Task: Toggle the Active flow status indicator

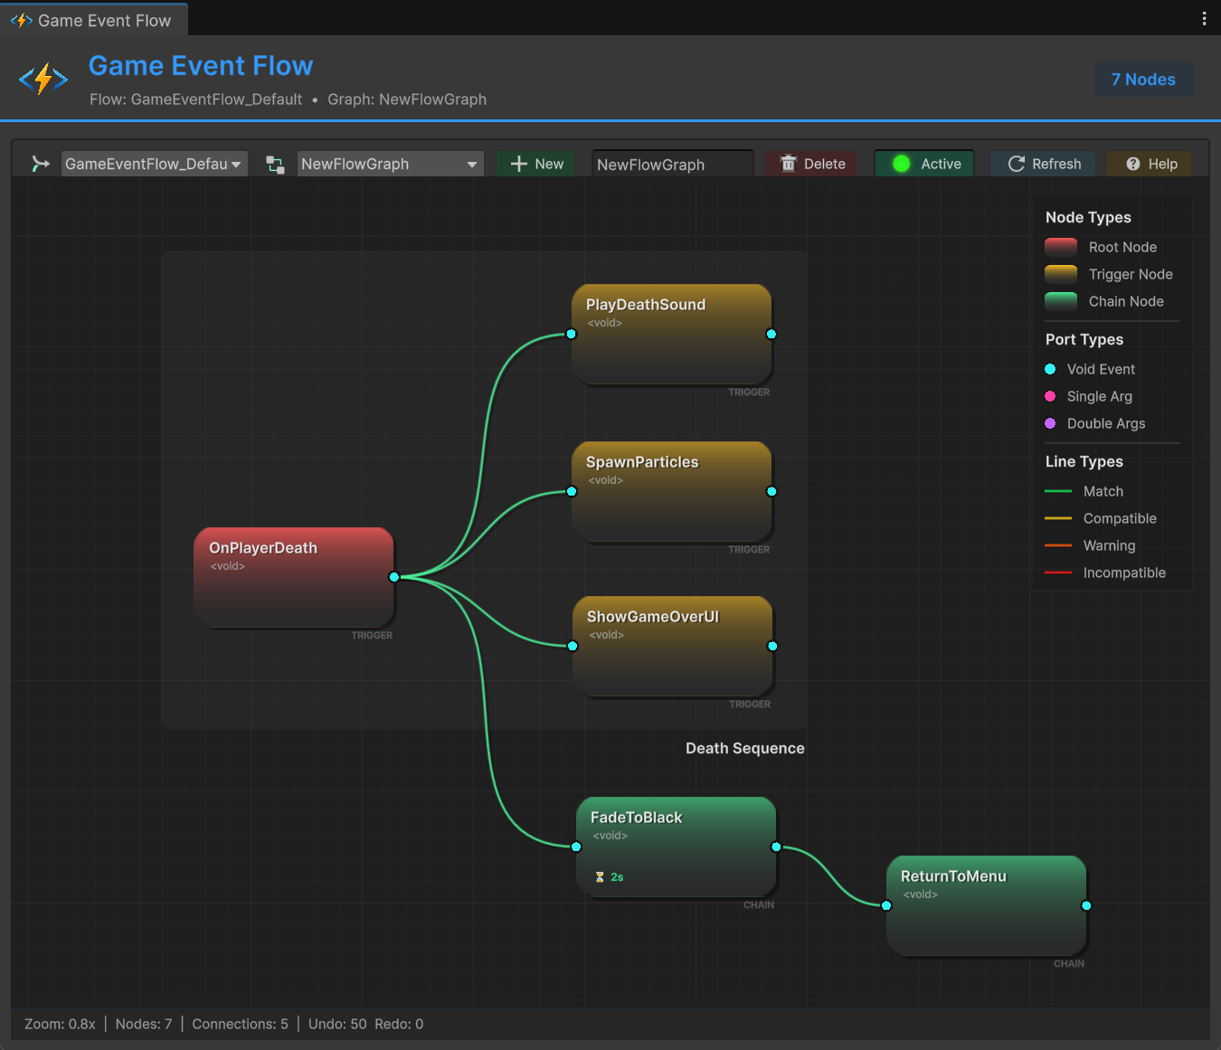Action: pyautogui.click(x=901, y=164)
